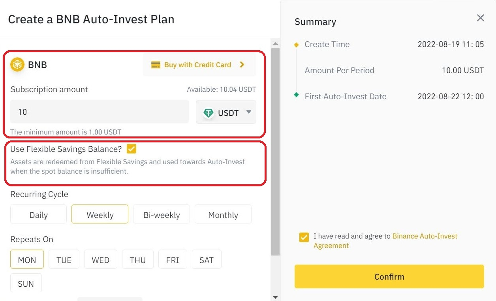This screenshot has width=496, height=301.
Task: Choose the Bi-weekly recurring cycle
Action: click(162, 215)
